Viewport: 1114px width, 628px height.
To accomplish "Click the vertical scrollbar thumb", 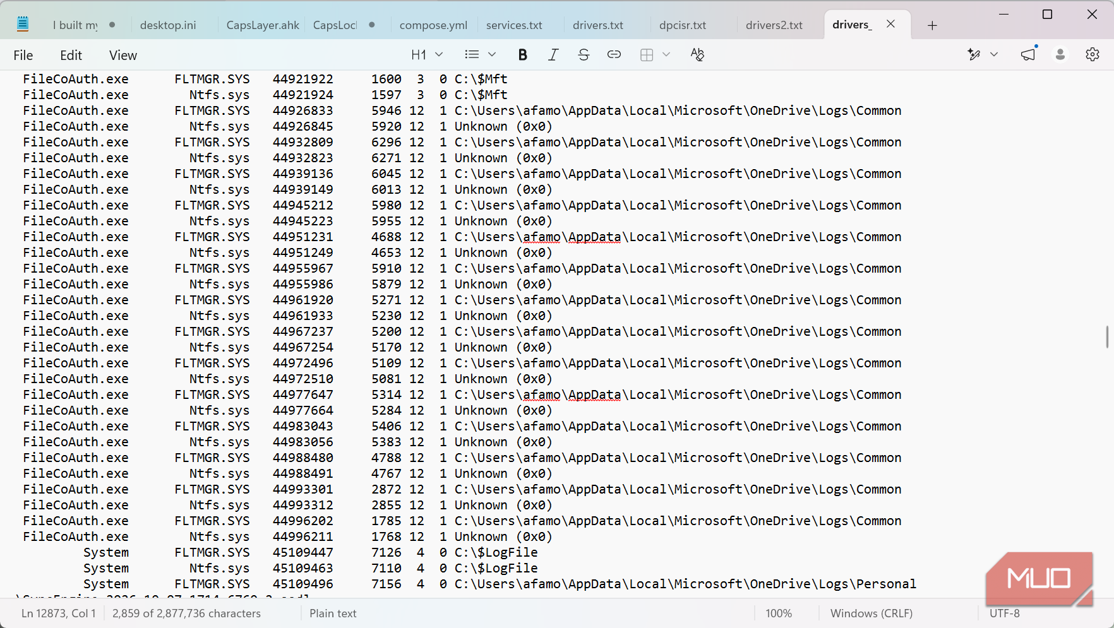I will point(1107,336).
